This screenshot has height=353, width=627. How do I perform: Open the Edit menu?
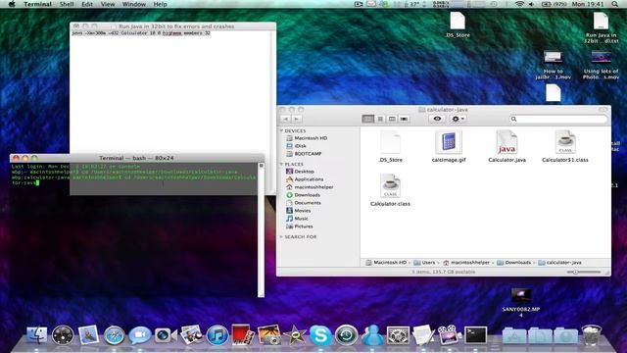tap(87, 4)
